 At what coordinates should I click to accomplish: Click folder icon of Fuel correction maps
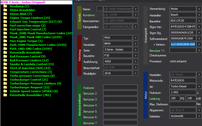(x=5, y=26)
